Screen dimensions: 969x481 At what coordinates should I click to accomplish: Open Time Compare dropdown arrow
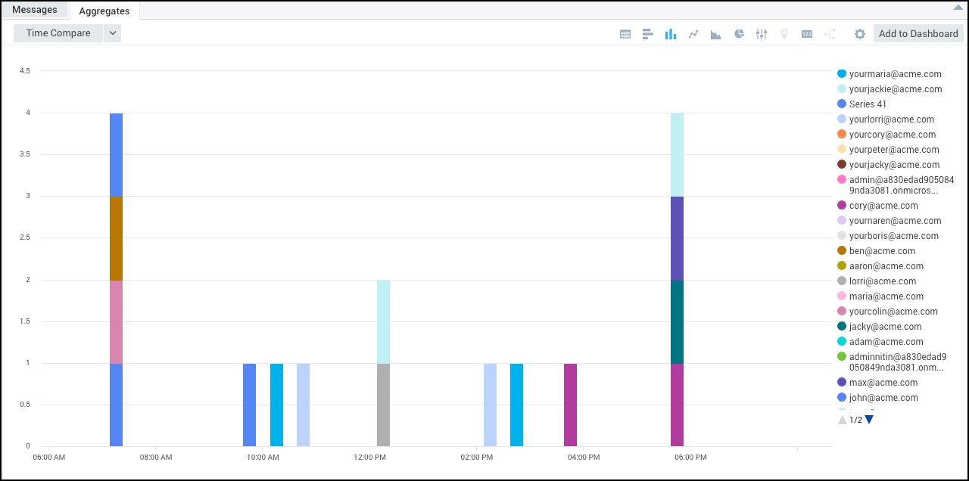[112, 33]
